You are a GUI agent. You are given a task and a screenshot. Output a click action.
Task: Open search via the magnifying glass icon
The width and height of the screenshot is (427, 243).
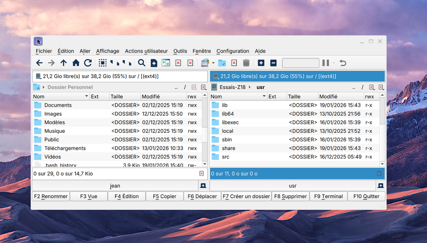click(142, 63)
